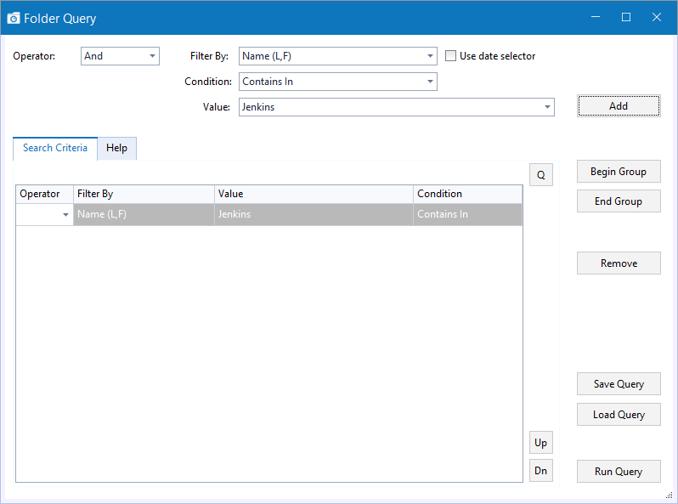
Task: Open the Operator And dropdown
Action: click(x=152, y=56)
